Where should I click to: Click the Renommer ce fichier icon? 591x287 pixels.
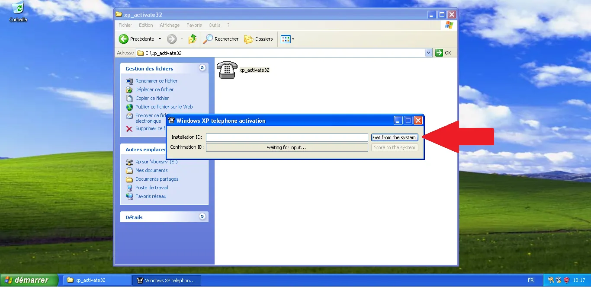point(128,81)
